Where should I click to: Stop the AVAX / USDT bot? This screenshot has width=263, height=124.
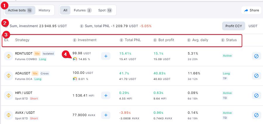(256, 115)
